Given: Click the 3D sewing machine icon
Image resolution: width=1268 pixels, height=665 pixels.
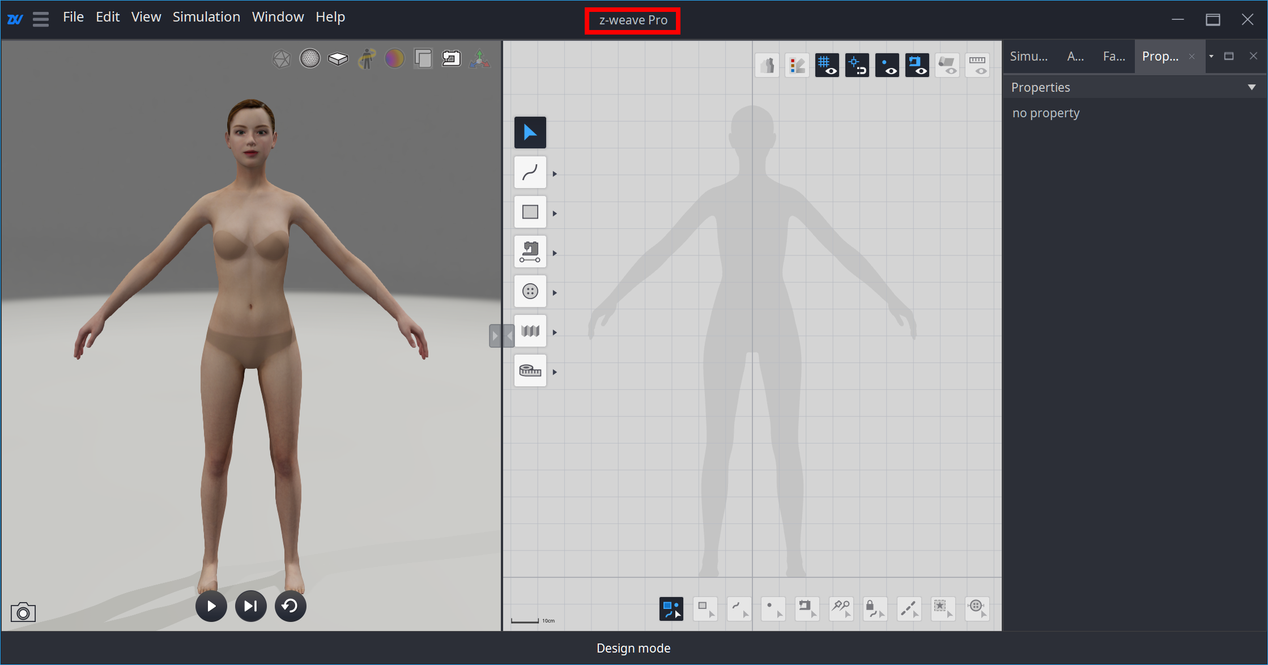Looking at the screenshot, I should [x=452, y=58].
